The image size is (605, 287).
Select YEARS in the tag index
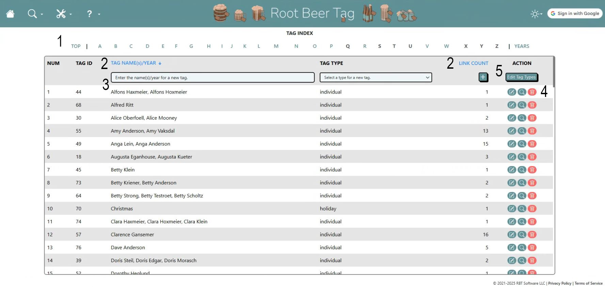[522, 46]
